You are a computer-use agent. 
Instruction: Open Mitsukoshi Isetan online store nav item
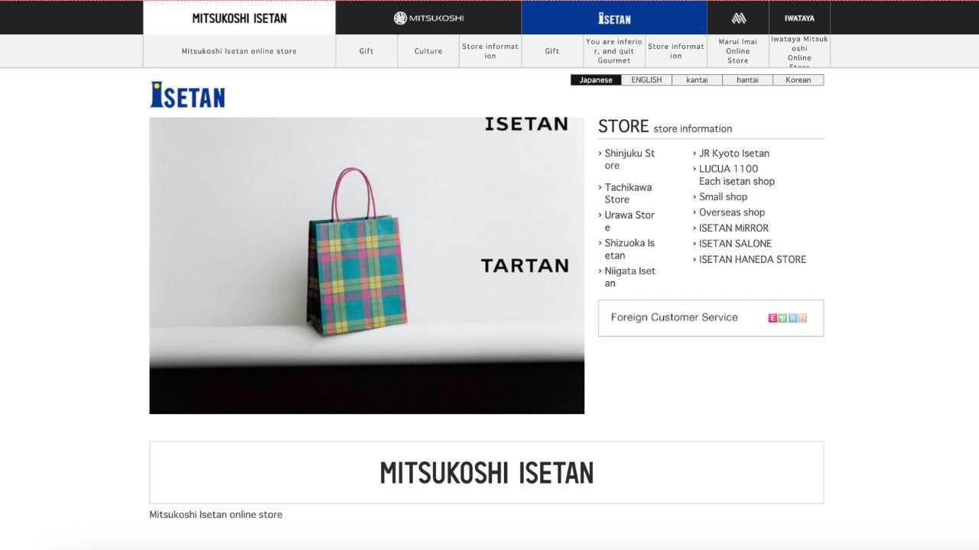239,51
